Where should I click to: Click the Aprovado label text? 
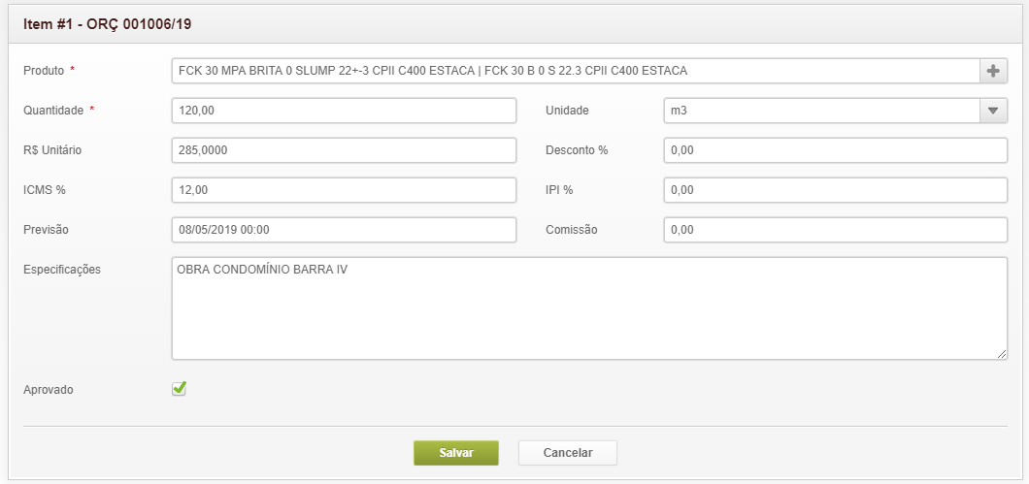pyautogui.click(x=49, y=390)
